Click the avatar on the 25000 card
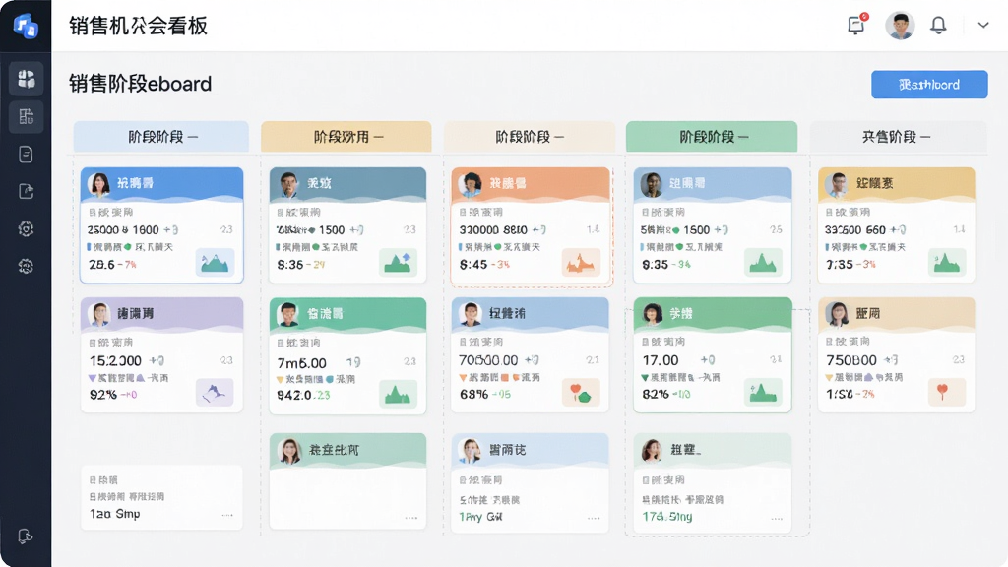Viewport: 1008px width, 567px height. coord(99,184)
